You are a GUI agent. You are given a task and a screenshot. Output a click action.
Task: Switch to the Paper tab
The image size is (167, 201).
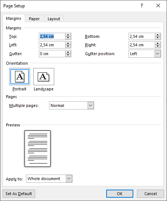[x=34, y=19]
